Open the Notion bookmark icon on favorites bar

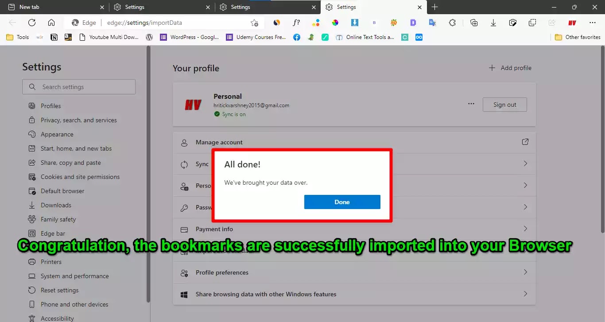point(54,37)
